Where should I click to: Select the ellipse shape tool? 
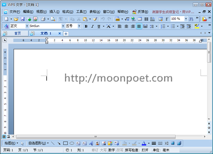(72, 143)
